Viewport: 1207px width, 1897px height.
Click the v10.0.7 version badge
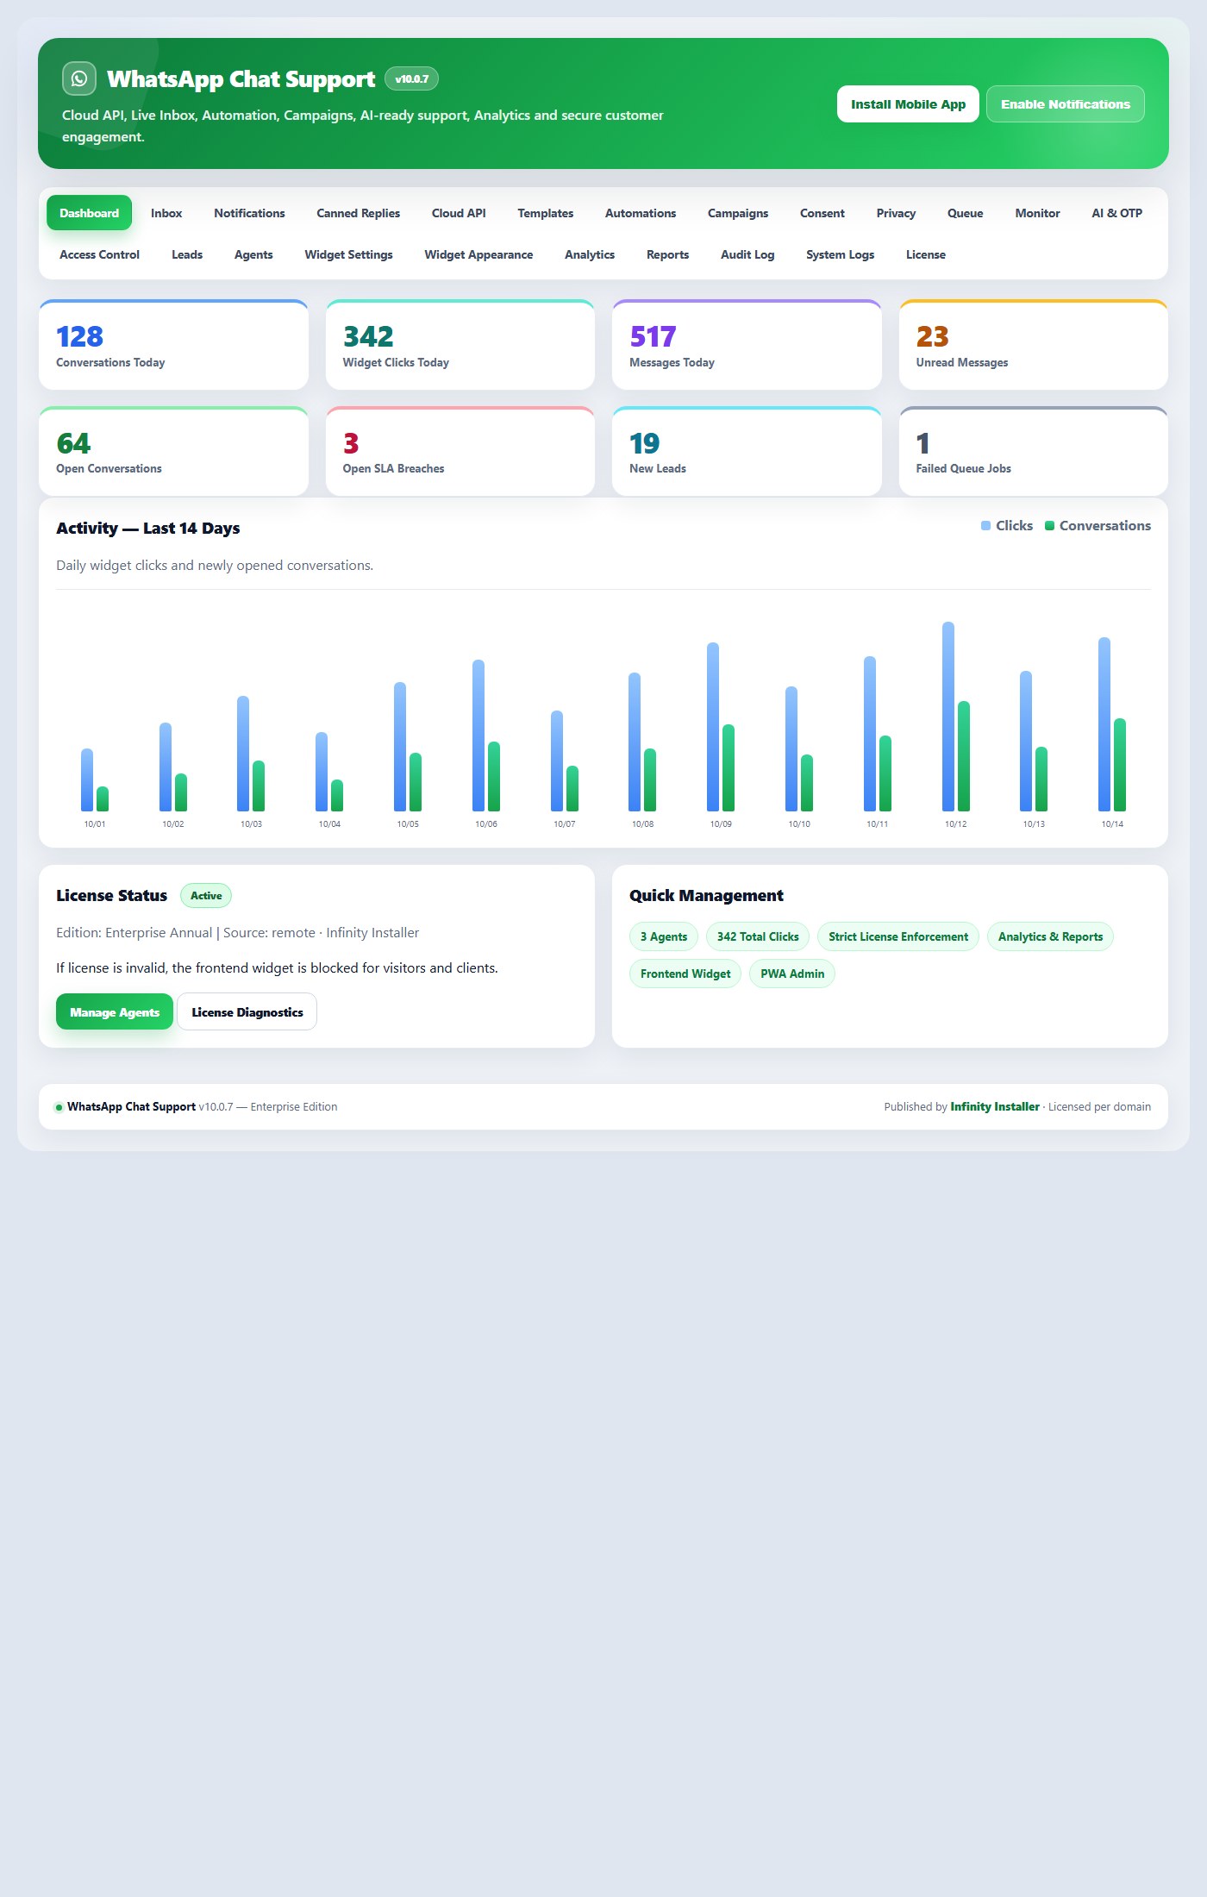411,78
